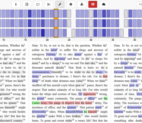This screenshot has width=142, height=123.
Task: Click highlighted 'come,' in right column
Action: (134, 81)
